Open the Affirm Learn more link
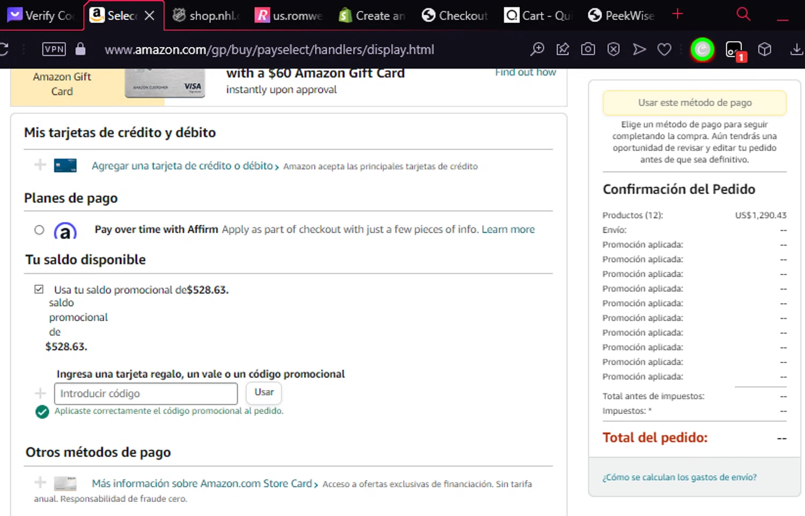 (x=508, y=230)
